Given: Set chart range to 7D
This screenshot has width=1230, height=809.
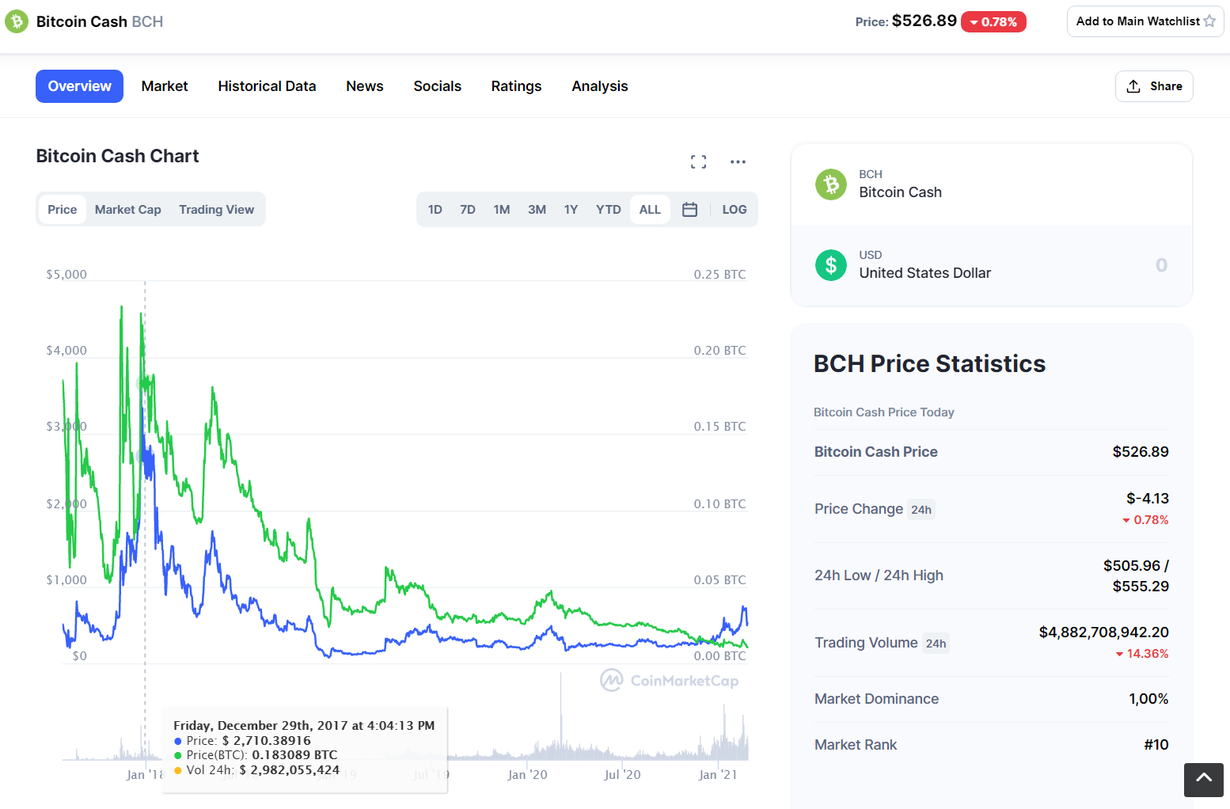Looking at the screenshot, I should (468, 210).
